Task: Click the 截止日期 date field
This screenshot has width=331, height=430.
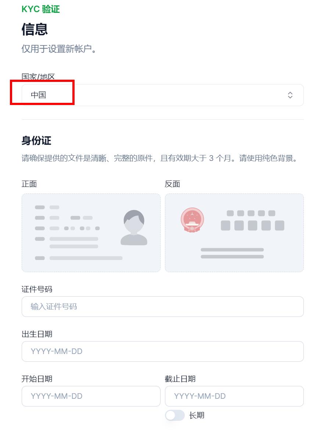Action: [x=234, y=396]
